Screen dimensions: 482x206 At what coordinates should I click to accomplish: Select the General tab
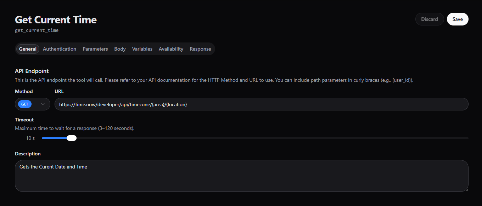tap(28, 49)
